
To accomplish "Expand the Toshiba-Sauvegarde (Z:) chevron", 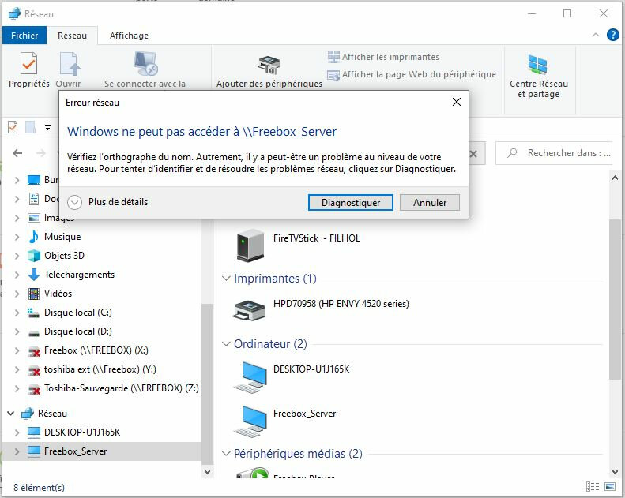I will [17, 388].
